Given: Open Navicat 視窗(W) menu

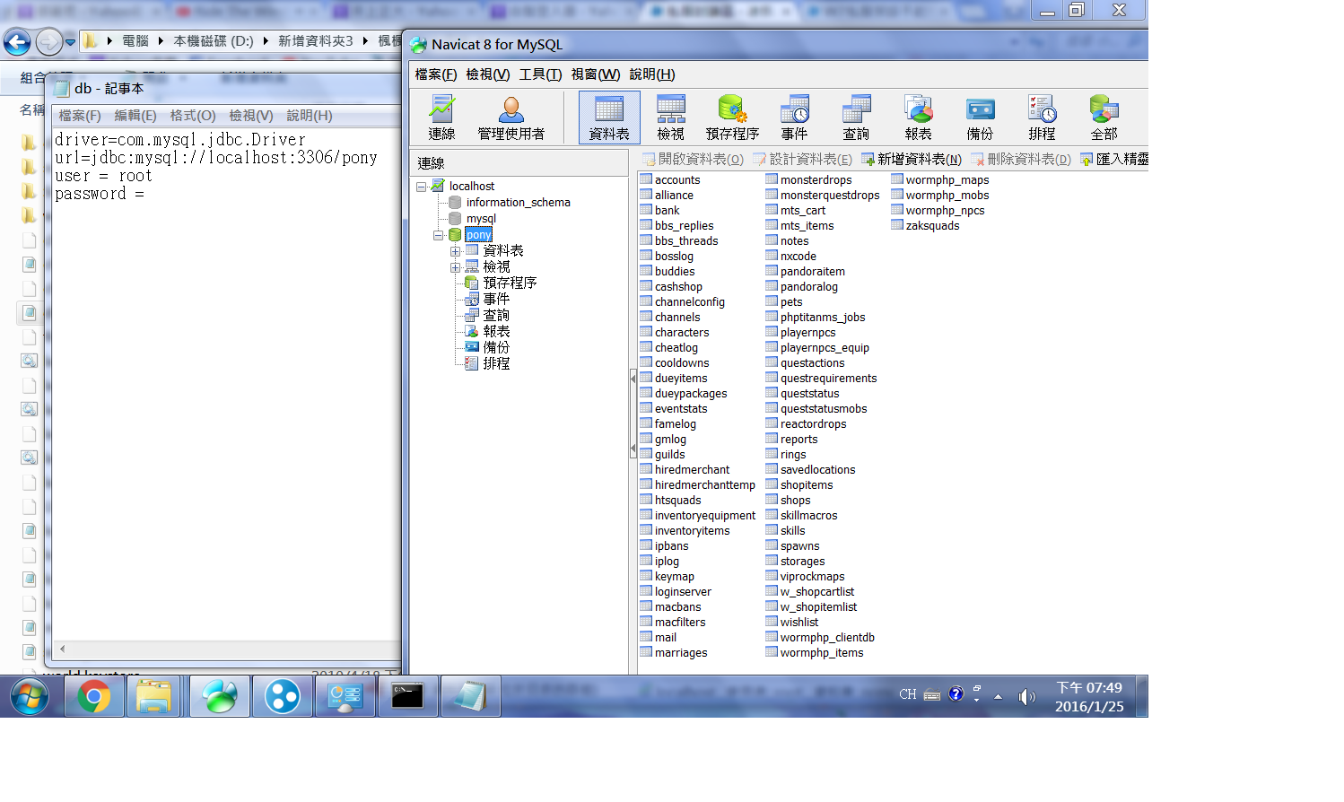Looking at the screenshot, I should pyautogui.click(x=596, y=74).
